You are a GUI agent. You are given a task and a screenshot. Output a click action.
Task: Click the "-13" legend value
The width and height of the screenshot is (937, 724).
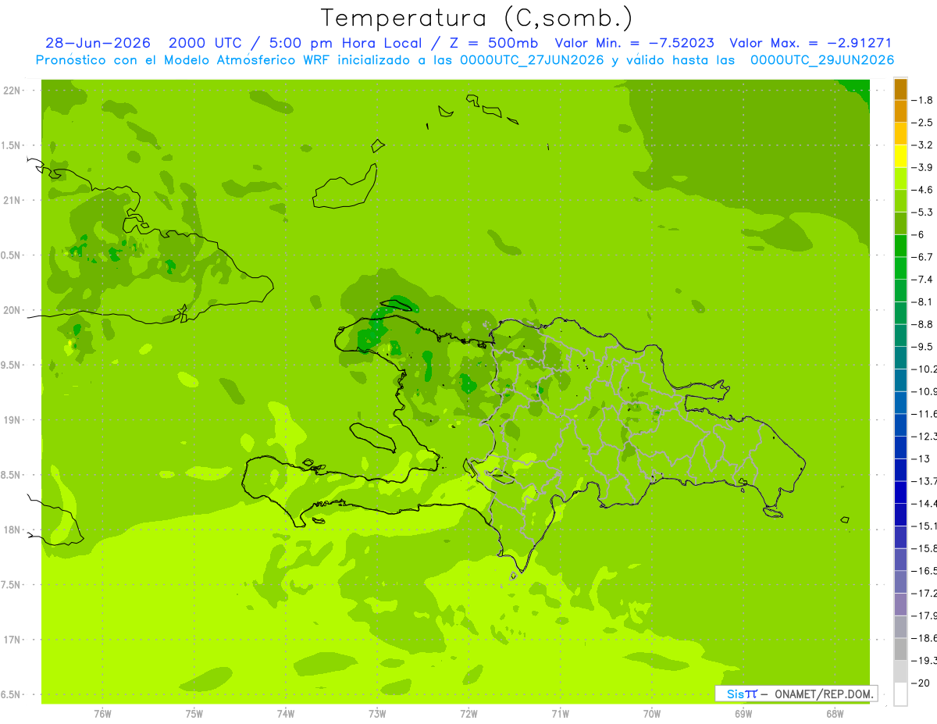click(x=921, y=458)
